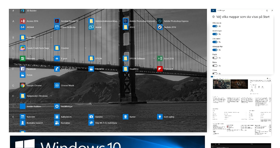Open E-post mail app
This screenshot has width=280, height=148.
click(60, 58)
